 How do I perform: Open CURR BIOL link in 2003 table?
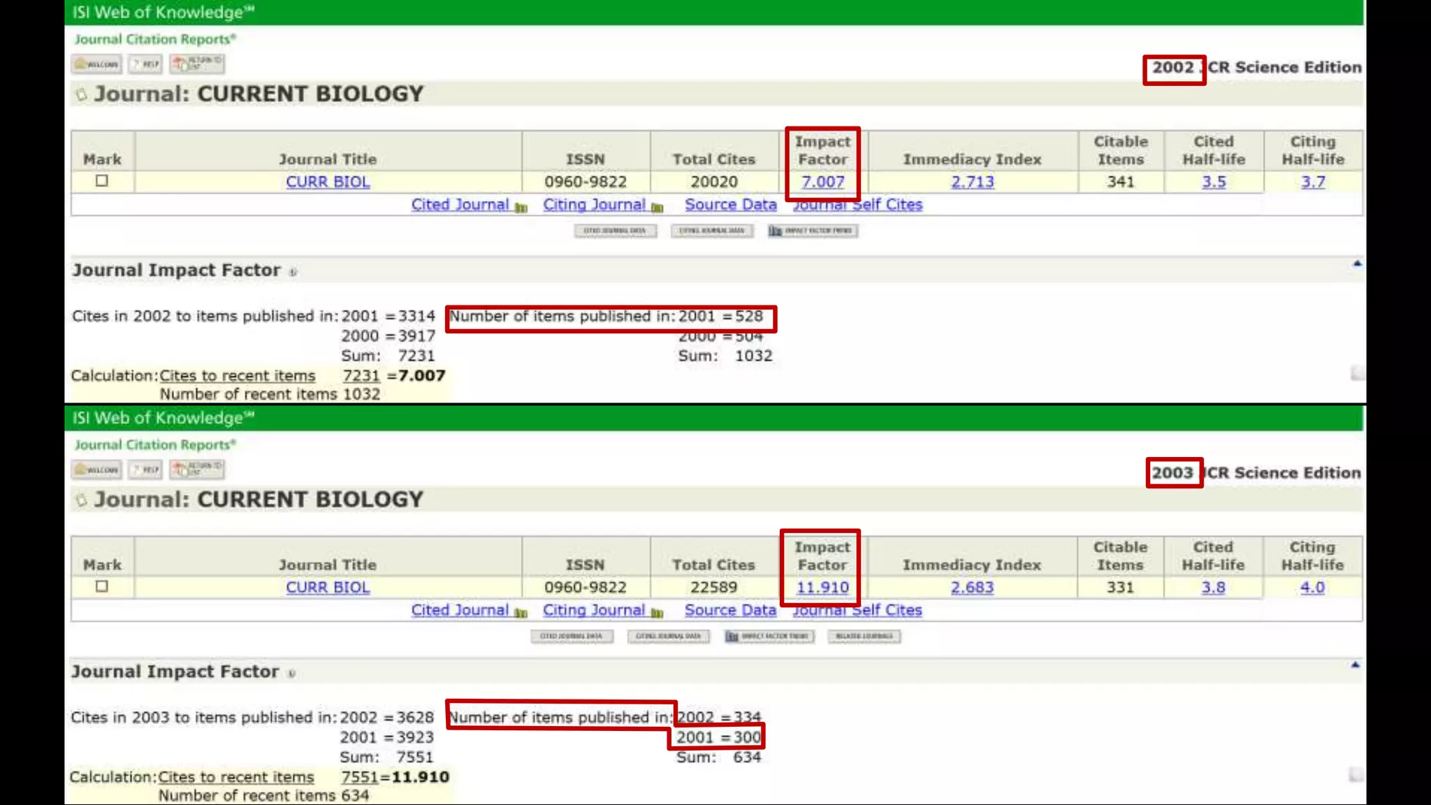click(x=327, y=588)
